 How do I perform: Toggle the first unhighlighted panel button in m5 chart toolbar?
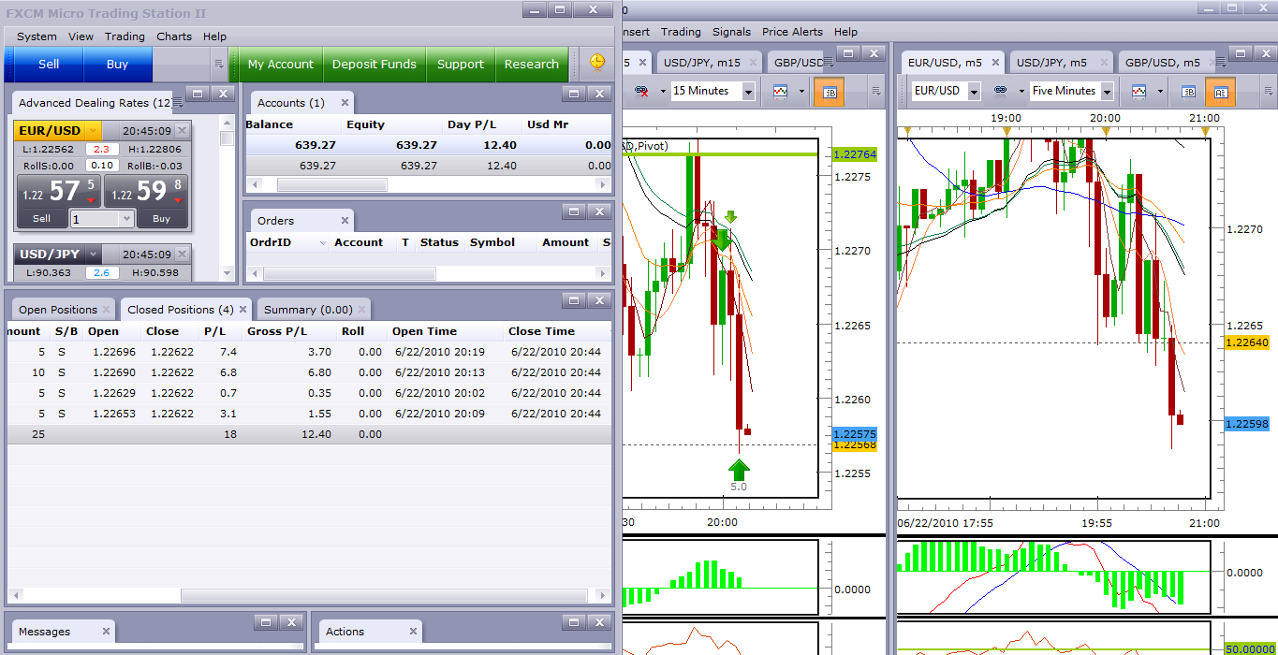[1188, 91]
